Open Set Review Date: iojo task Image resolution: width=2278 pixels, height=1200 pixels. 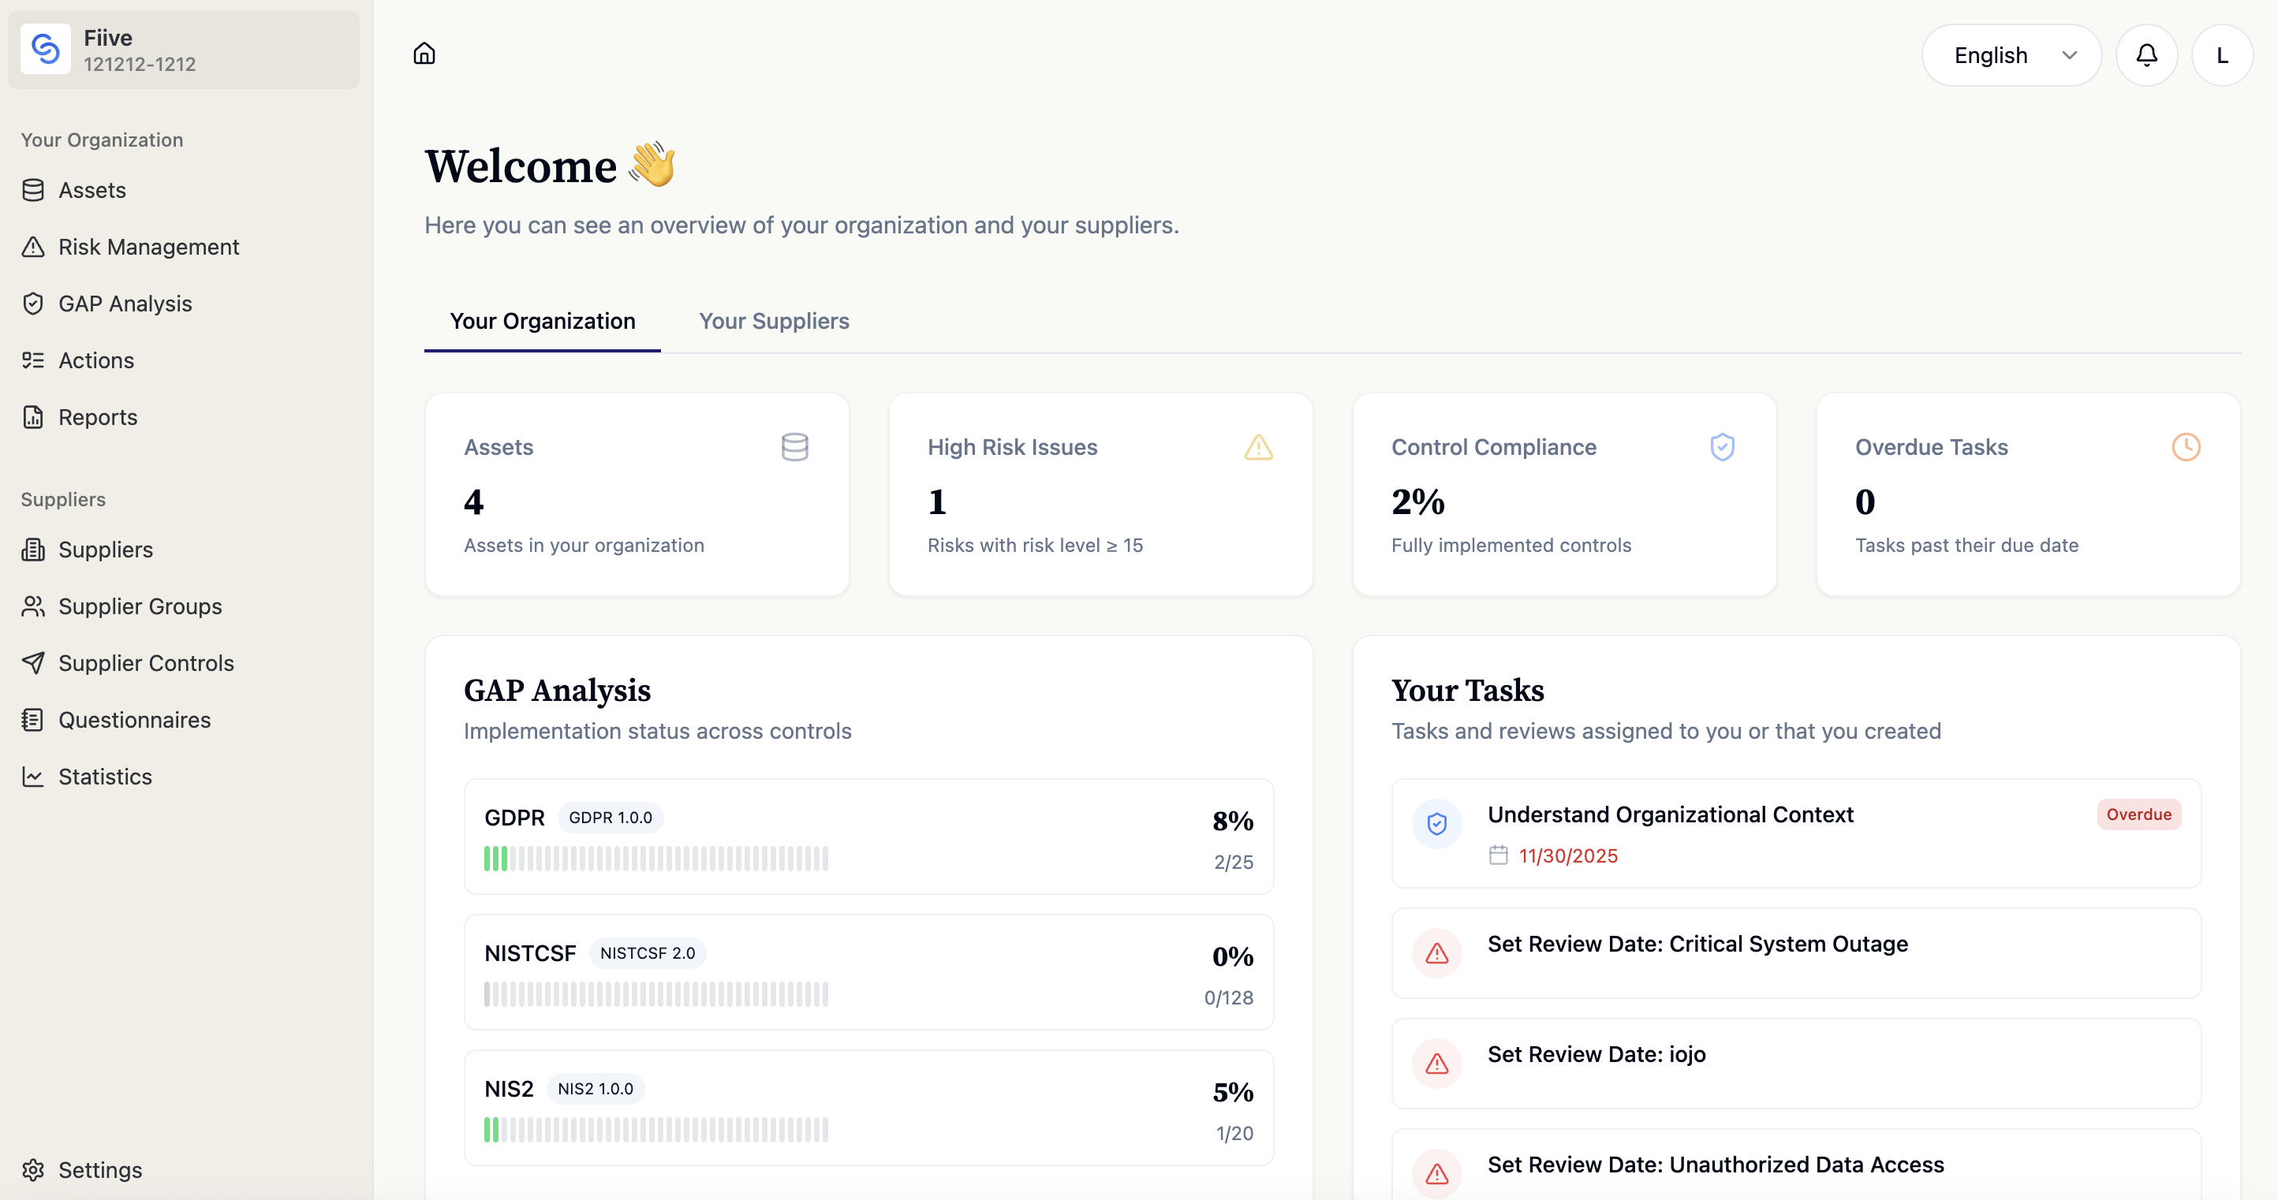1596,1054
